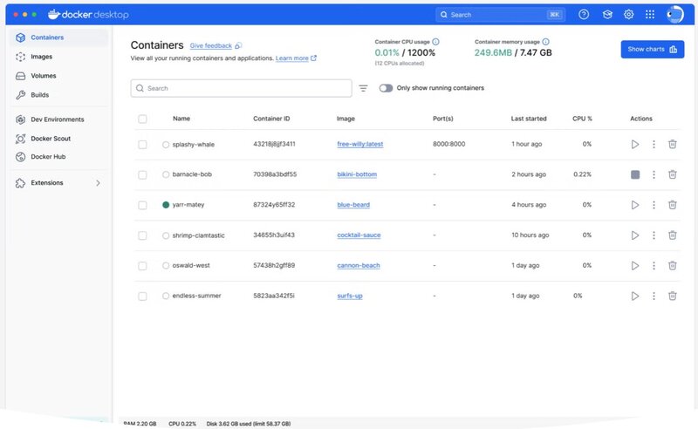The height and width of the screenshot is (429, 698).
Task: Delete the yarr-matey container with trash icon
Action: point(672,205)
